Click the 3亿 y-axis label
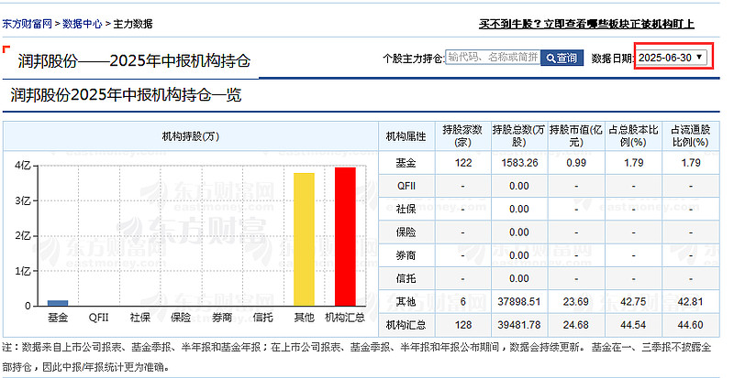 [23, 201]
